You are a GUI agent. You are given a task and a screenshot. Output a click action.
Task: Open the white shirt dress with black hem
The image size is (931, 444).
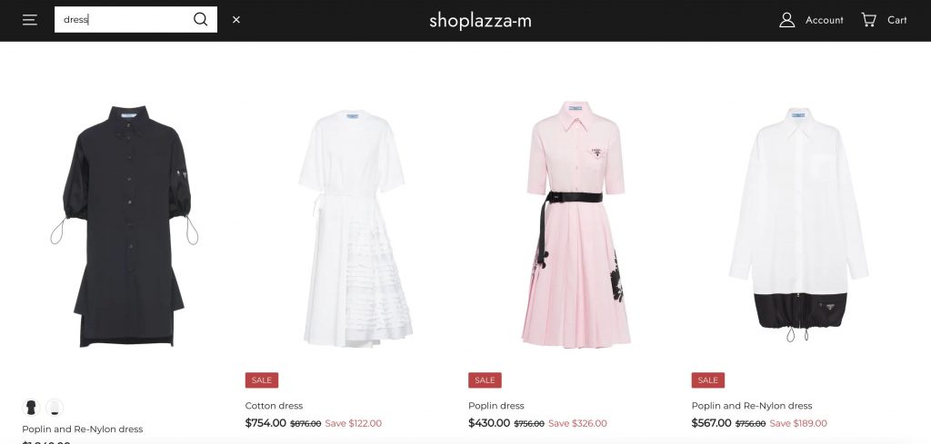[799, 225]
